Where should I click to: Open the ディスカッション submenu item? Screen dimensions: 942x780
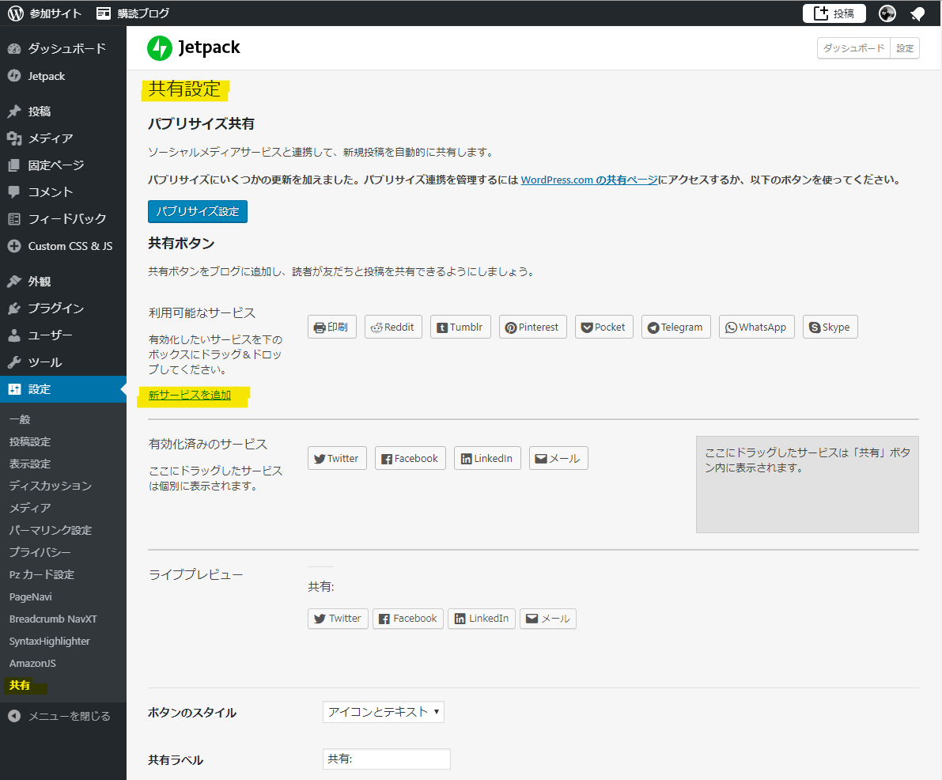[x=51, y=486]
